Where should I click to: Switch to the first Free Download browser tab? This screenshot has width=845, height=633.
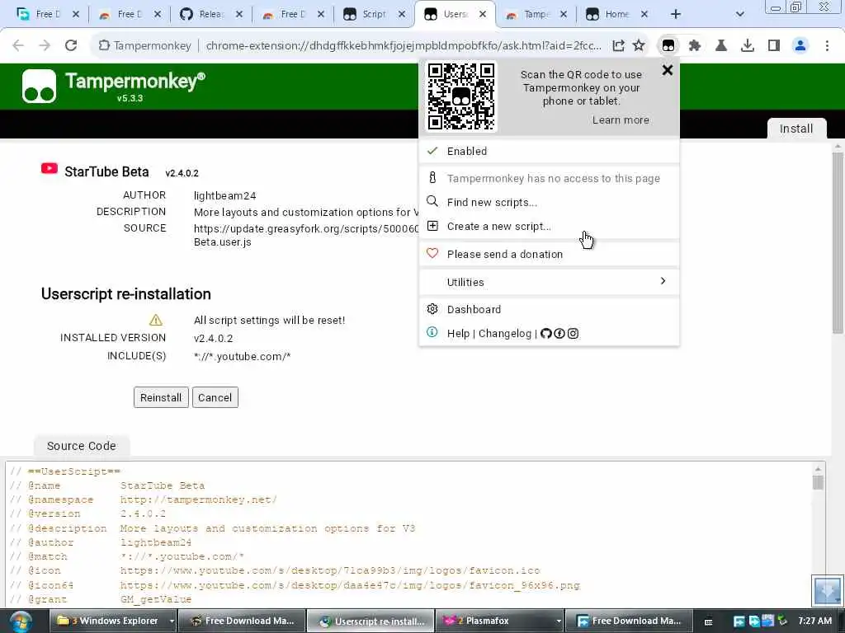coord(47,15)
